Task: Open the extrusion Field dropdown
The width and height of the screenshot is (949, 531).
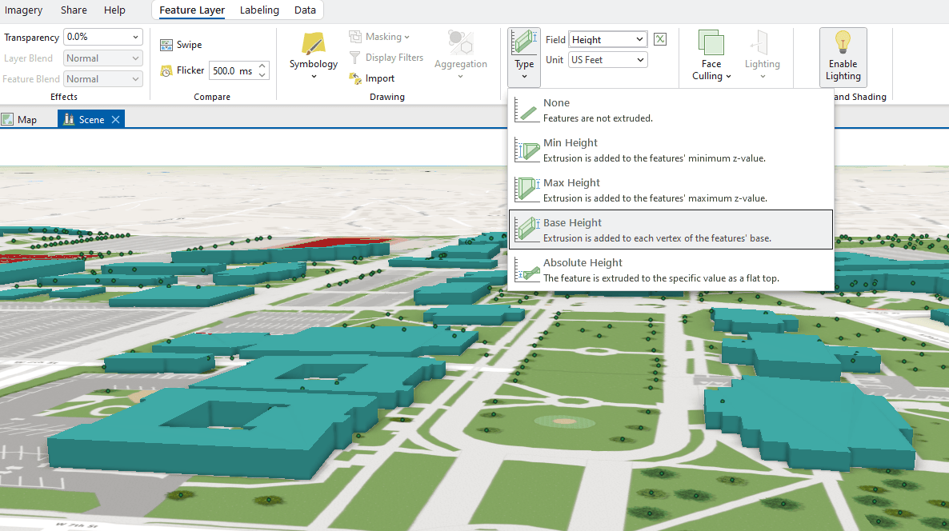Action: tap(639, 39)
